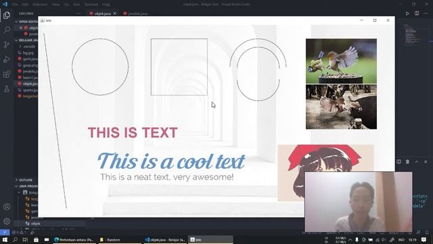Show errors and warnings in the status bar

(19, 232)
